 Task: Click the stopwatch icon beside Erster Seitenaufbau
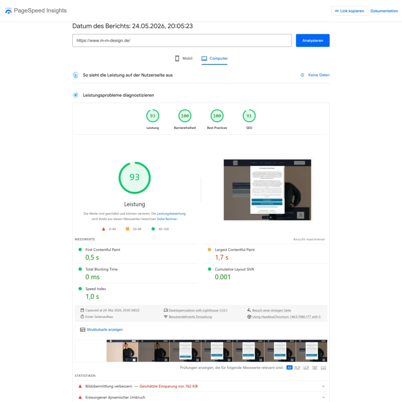coord(82,316)
